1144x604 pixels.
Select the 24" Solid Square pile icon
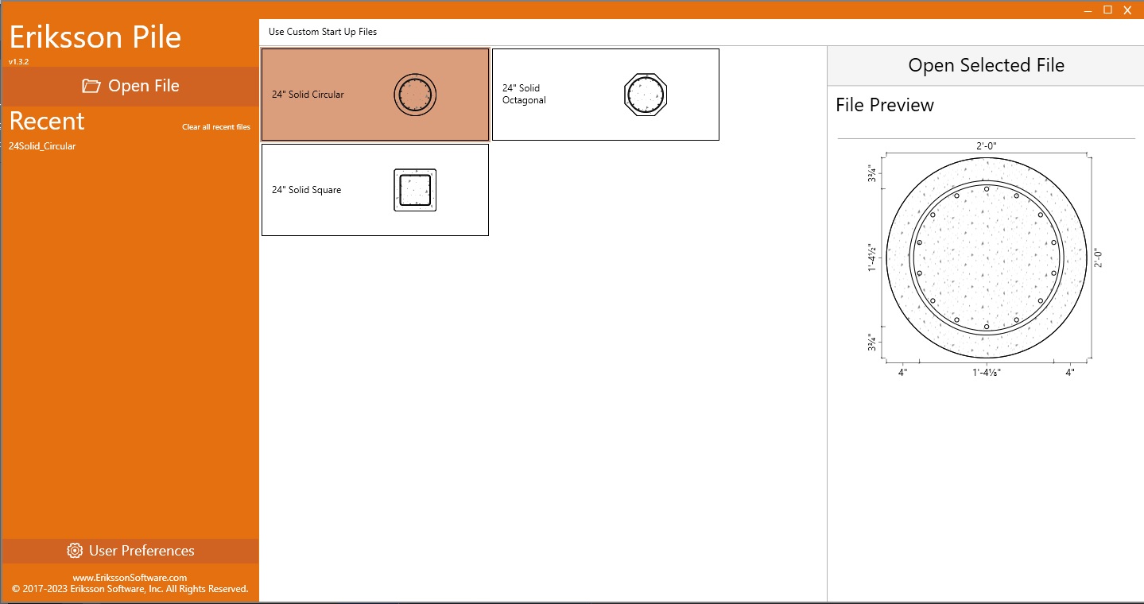click(x=415, y=190)
